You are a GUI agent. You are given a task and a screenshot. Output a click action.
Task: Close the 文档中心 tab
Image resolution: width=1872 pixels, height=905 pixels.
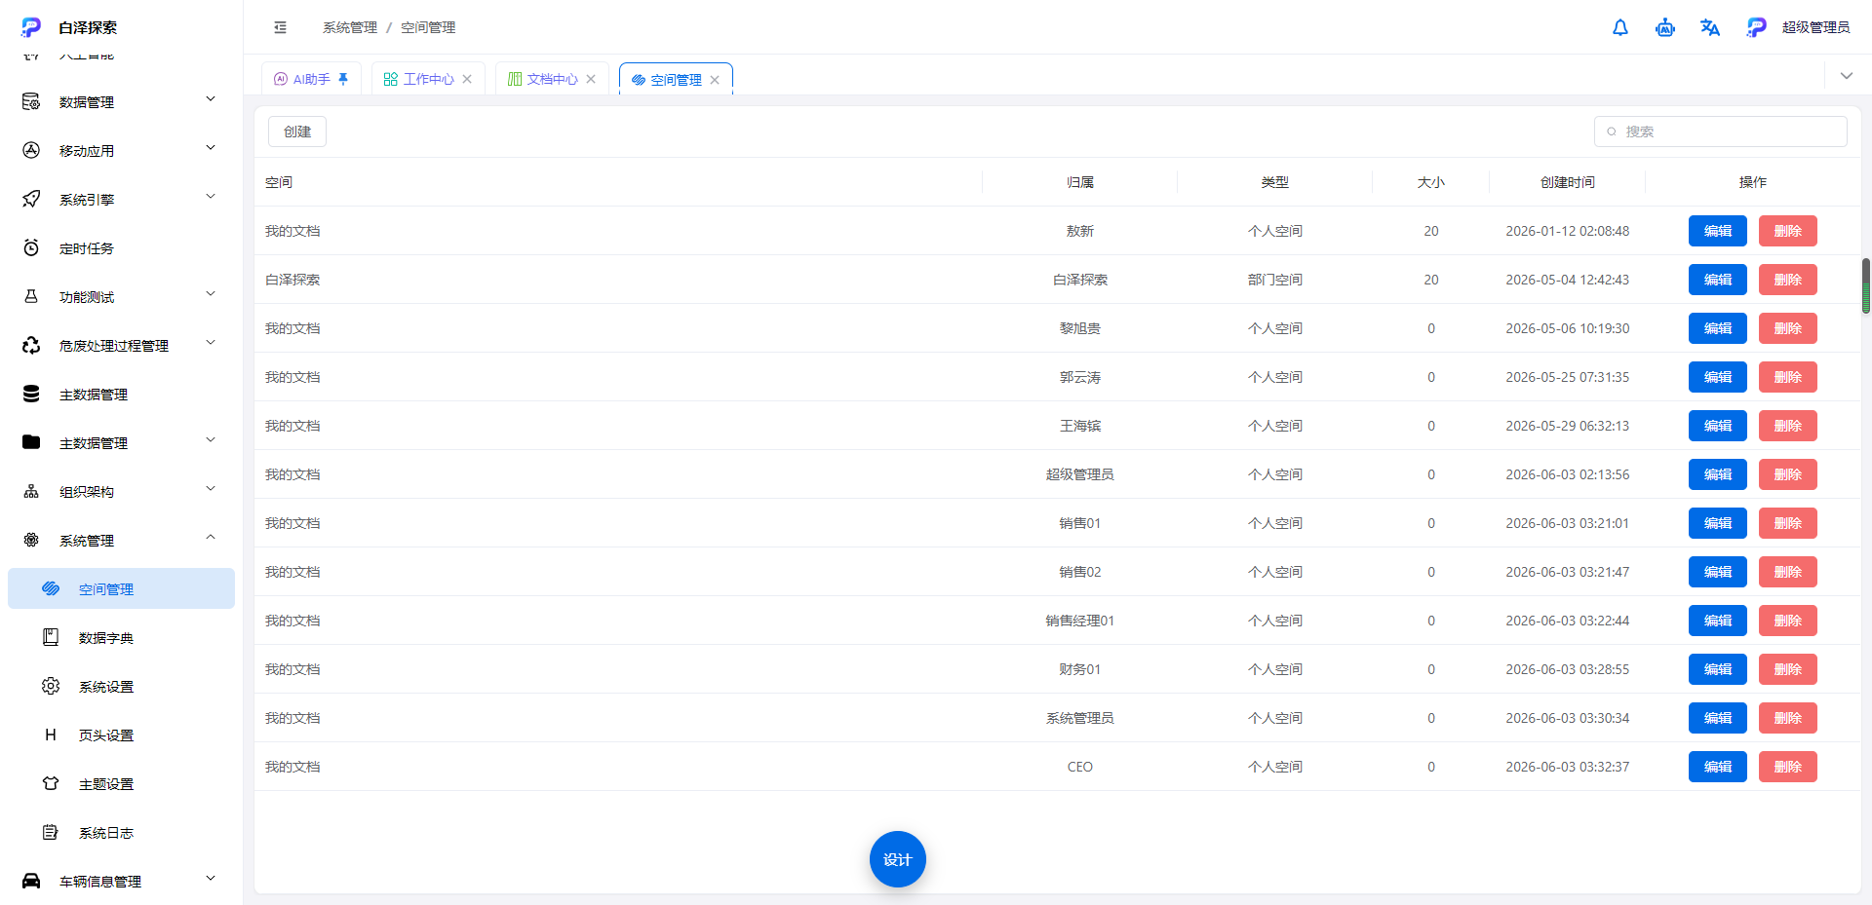pyautogui.click(x=591, y=79)
